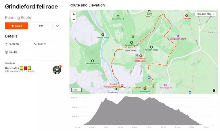The height and width of the screenshot is (131, 220).
Task: Click the Longshaw marker on map
Action: click(186, 16)
